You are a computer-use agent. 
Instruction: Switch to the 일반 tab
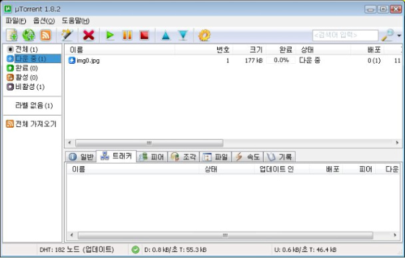point(81,157)
